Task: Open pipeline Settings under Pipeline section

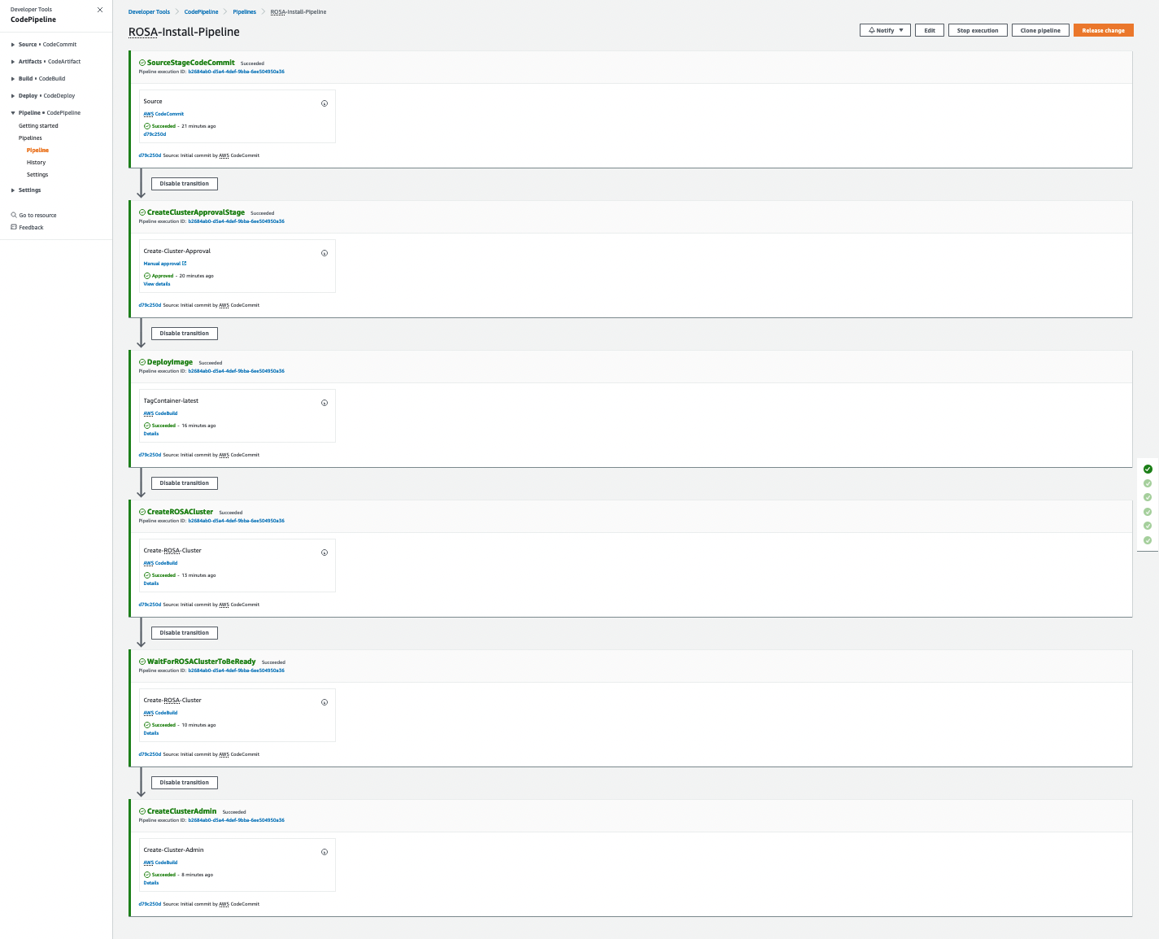Action: (x=37, y=175)
